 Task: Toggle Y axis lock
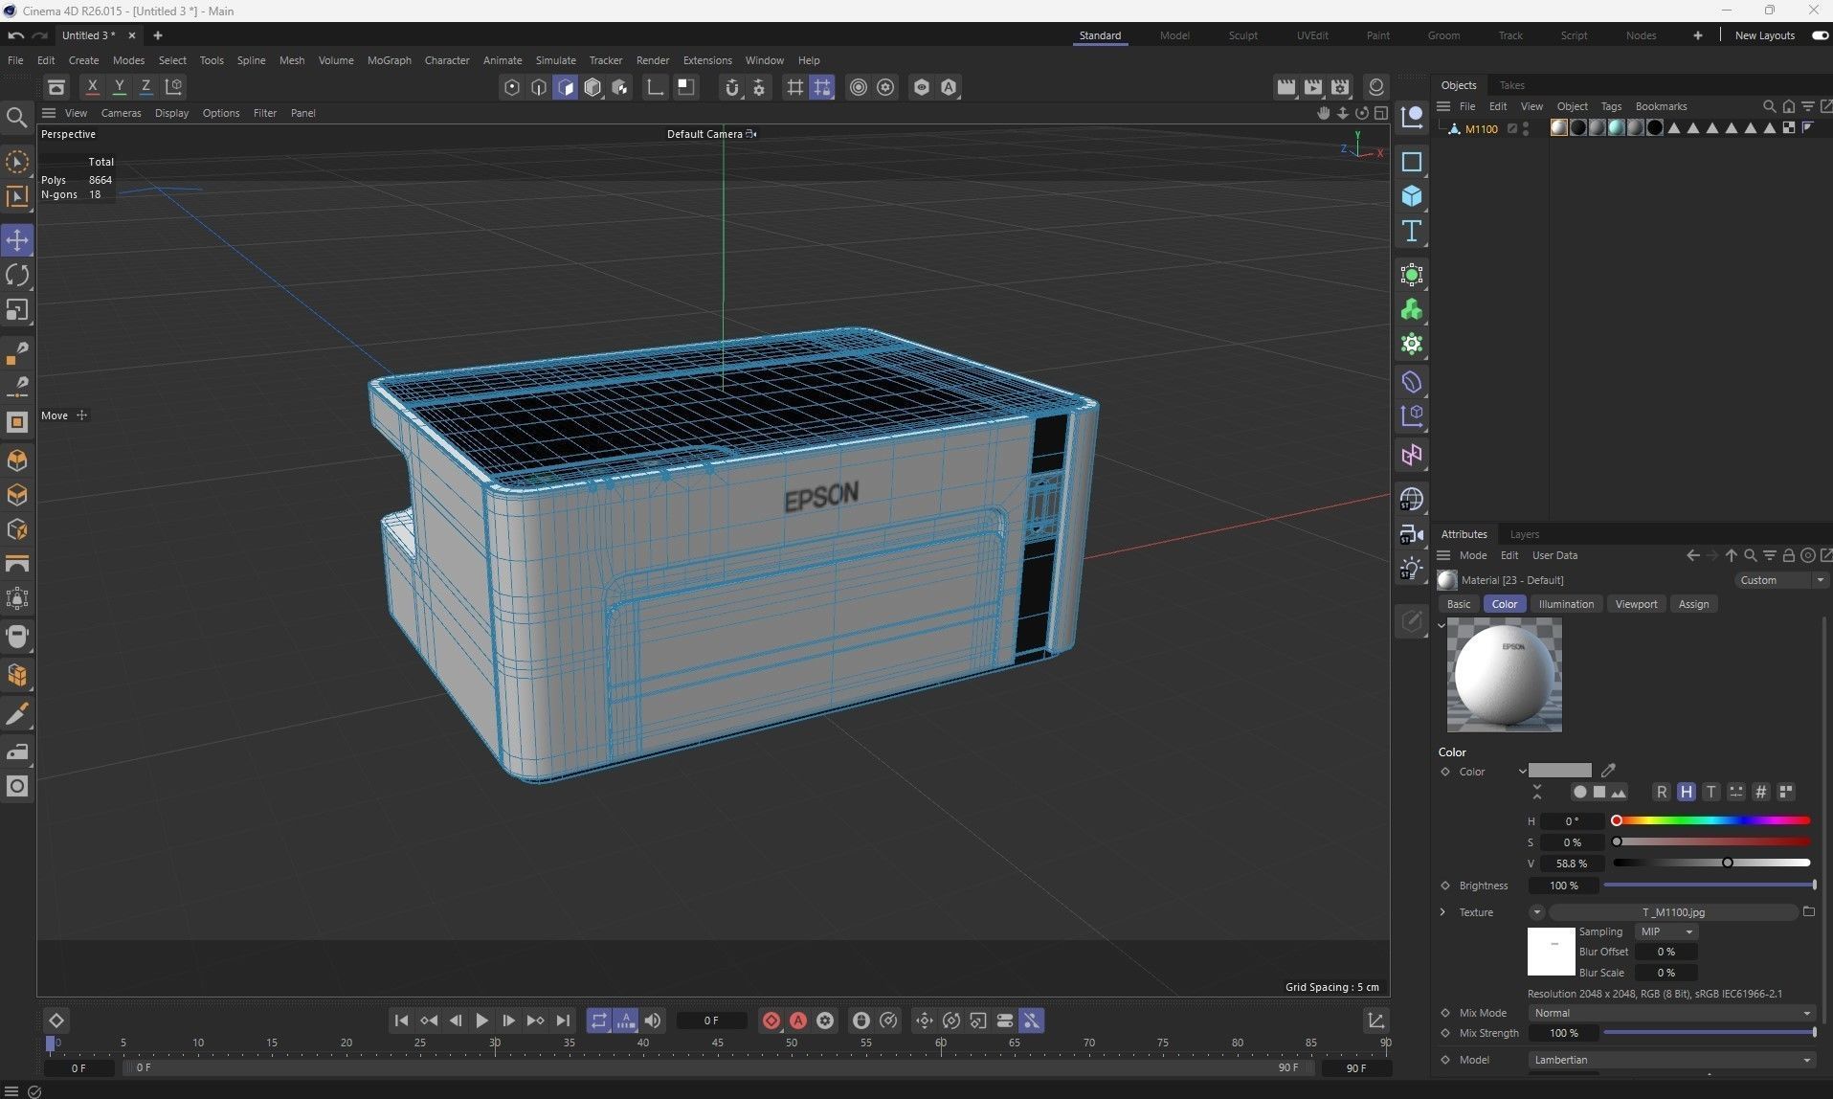pos(119,86)
